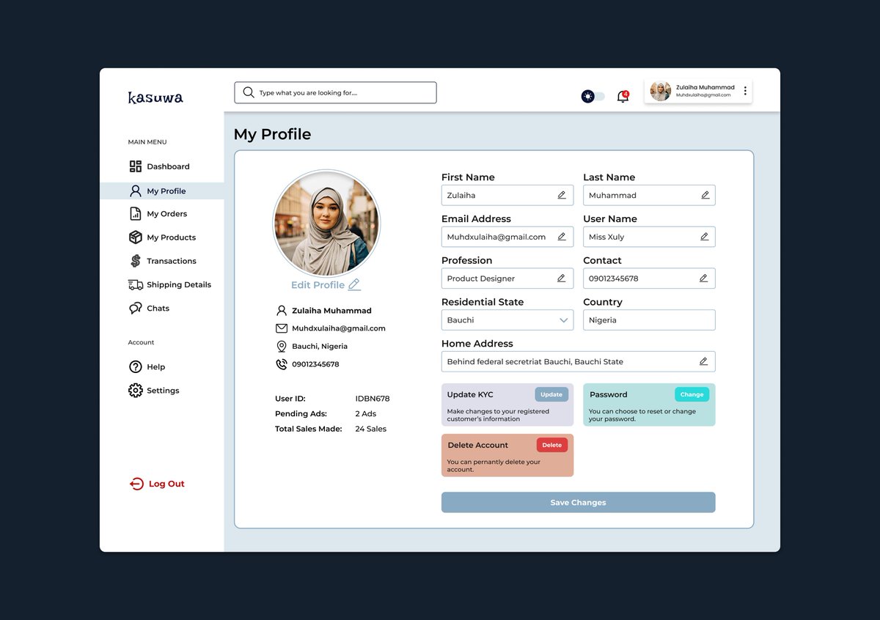This screenshot has width=880, height=620.
Task: Click the My Profile page heading
Action: (x=272, y=134)
